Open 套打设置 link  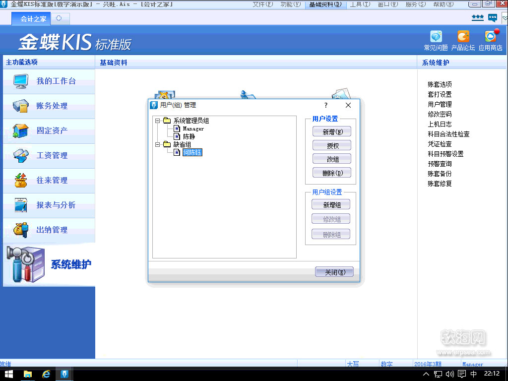(x=440, y=94)
